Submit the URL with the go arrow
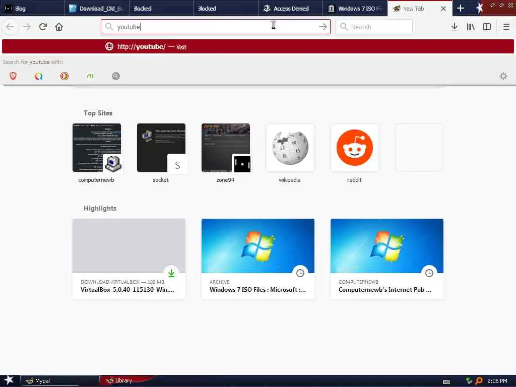Screen dimensions: 516x387 pyautogui.click(x=323, y=27)
